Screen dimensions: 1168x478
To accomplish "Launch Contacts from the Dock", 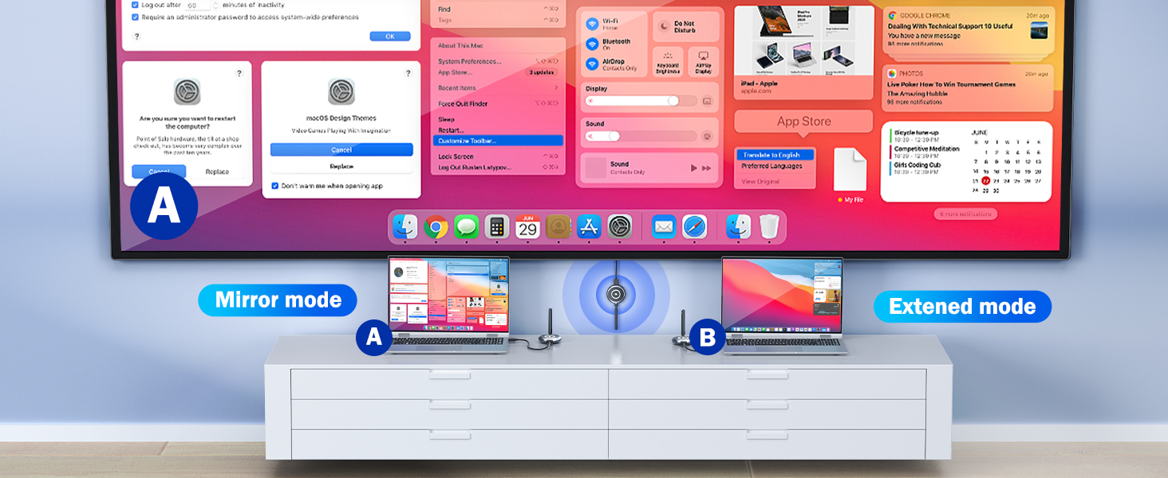I will click(558, 227).
